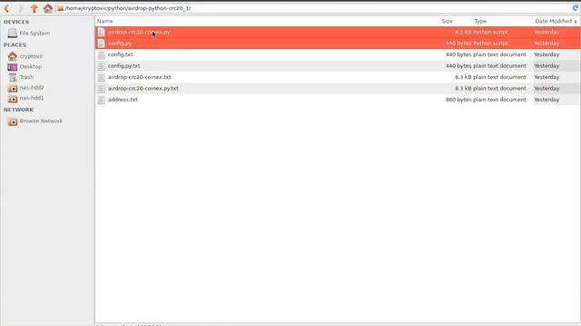Image resolution: width=581 pixels, height=326 pixels.
Task: Click file icon of config.py
Action: click(101, 43)
